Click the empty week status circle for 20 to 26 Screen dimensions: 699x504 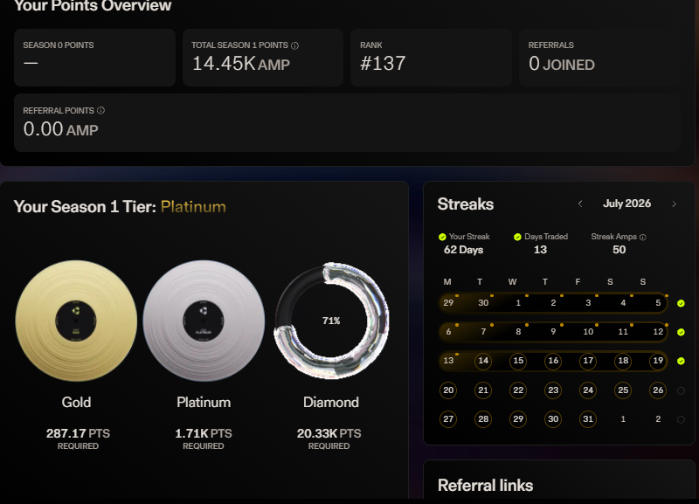(x=681, y=390)
